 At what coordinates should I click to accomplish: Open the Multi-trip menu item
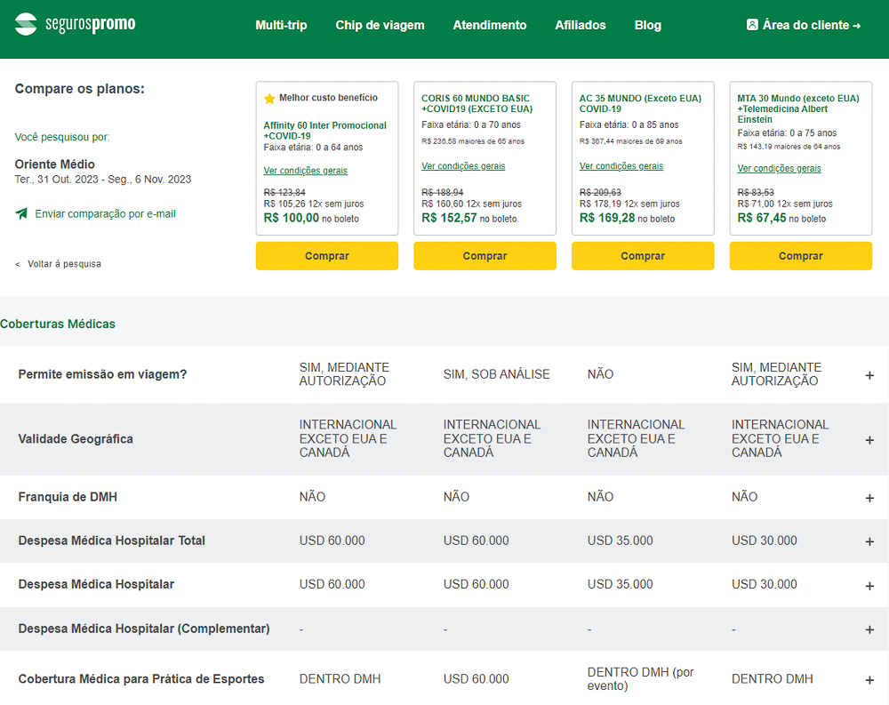point(281,25)
